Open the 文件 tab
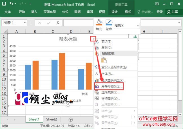This screenshot has height=129, width=183. click(x=8, y=12)
